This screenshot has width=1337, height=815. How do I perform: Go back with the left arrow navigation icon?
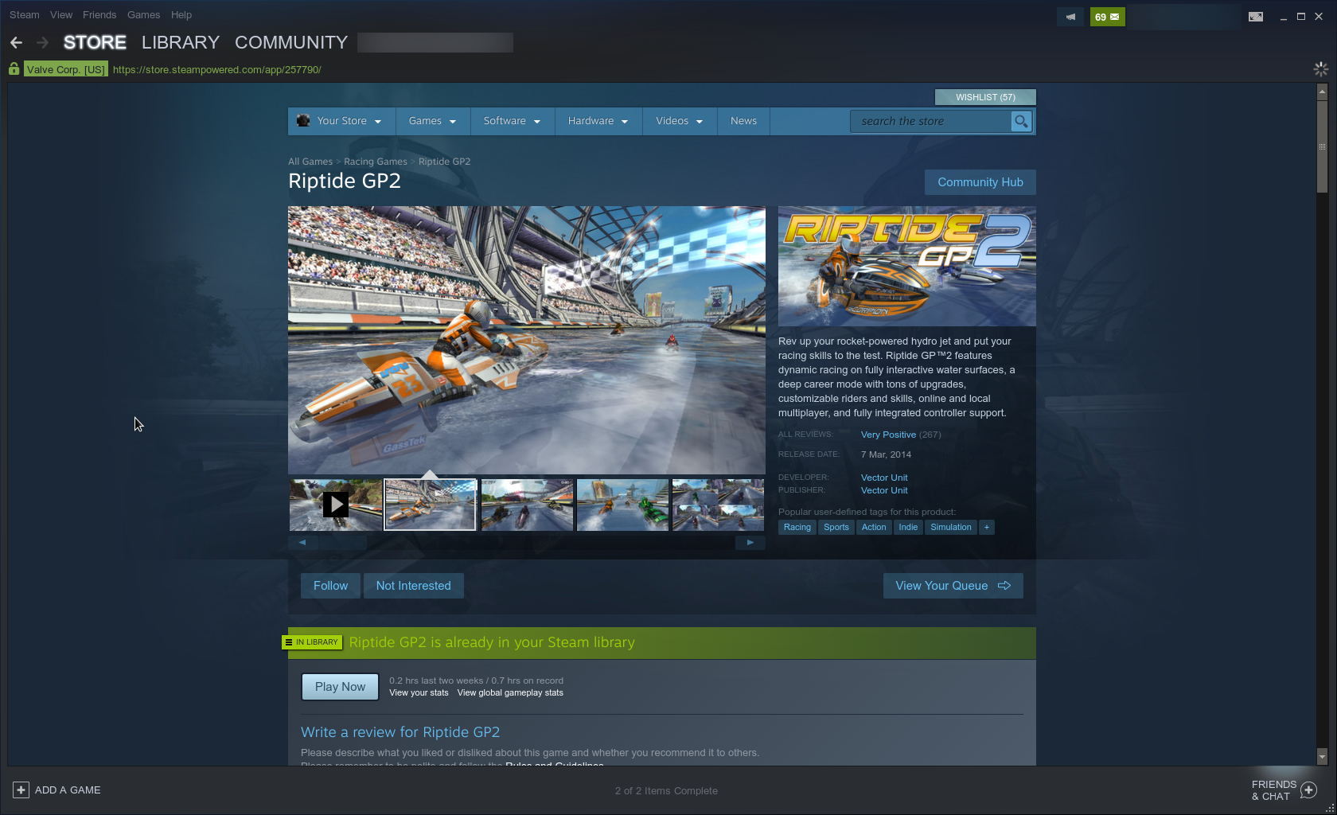coord(17,42)
